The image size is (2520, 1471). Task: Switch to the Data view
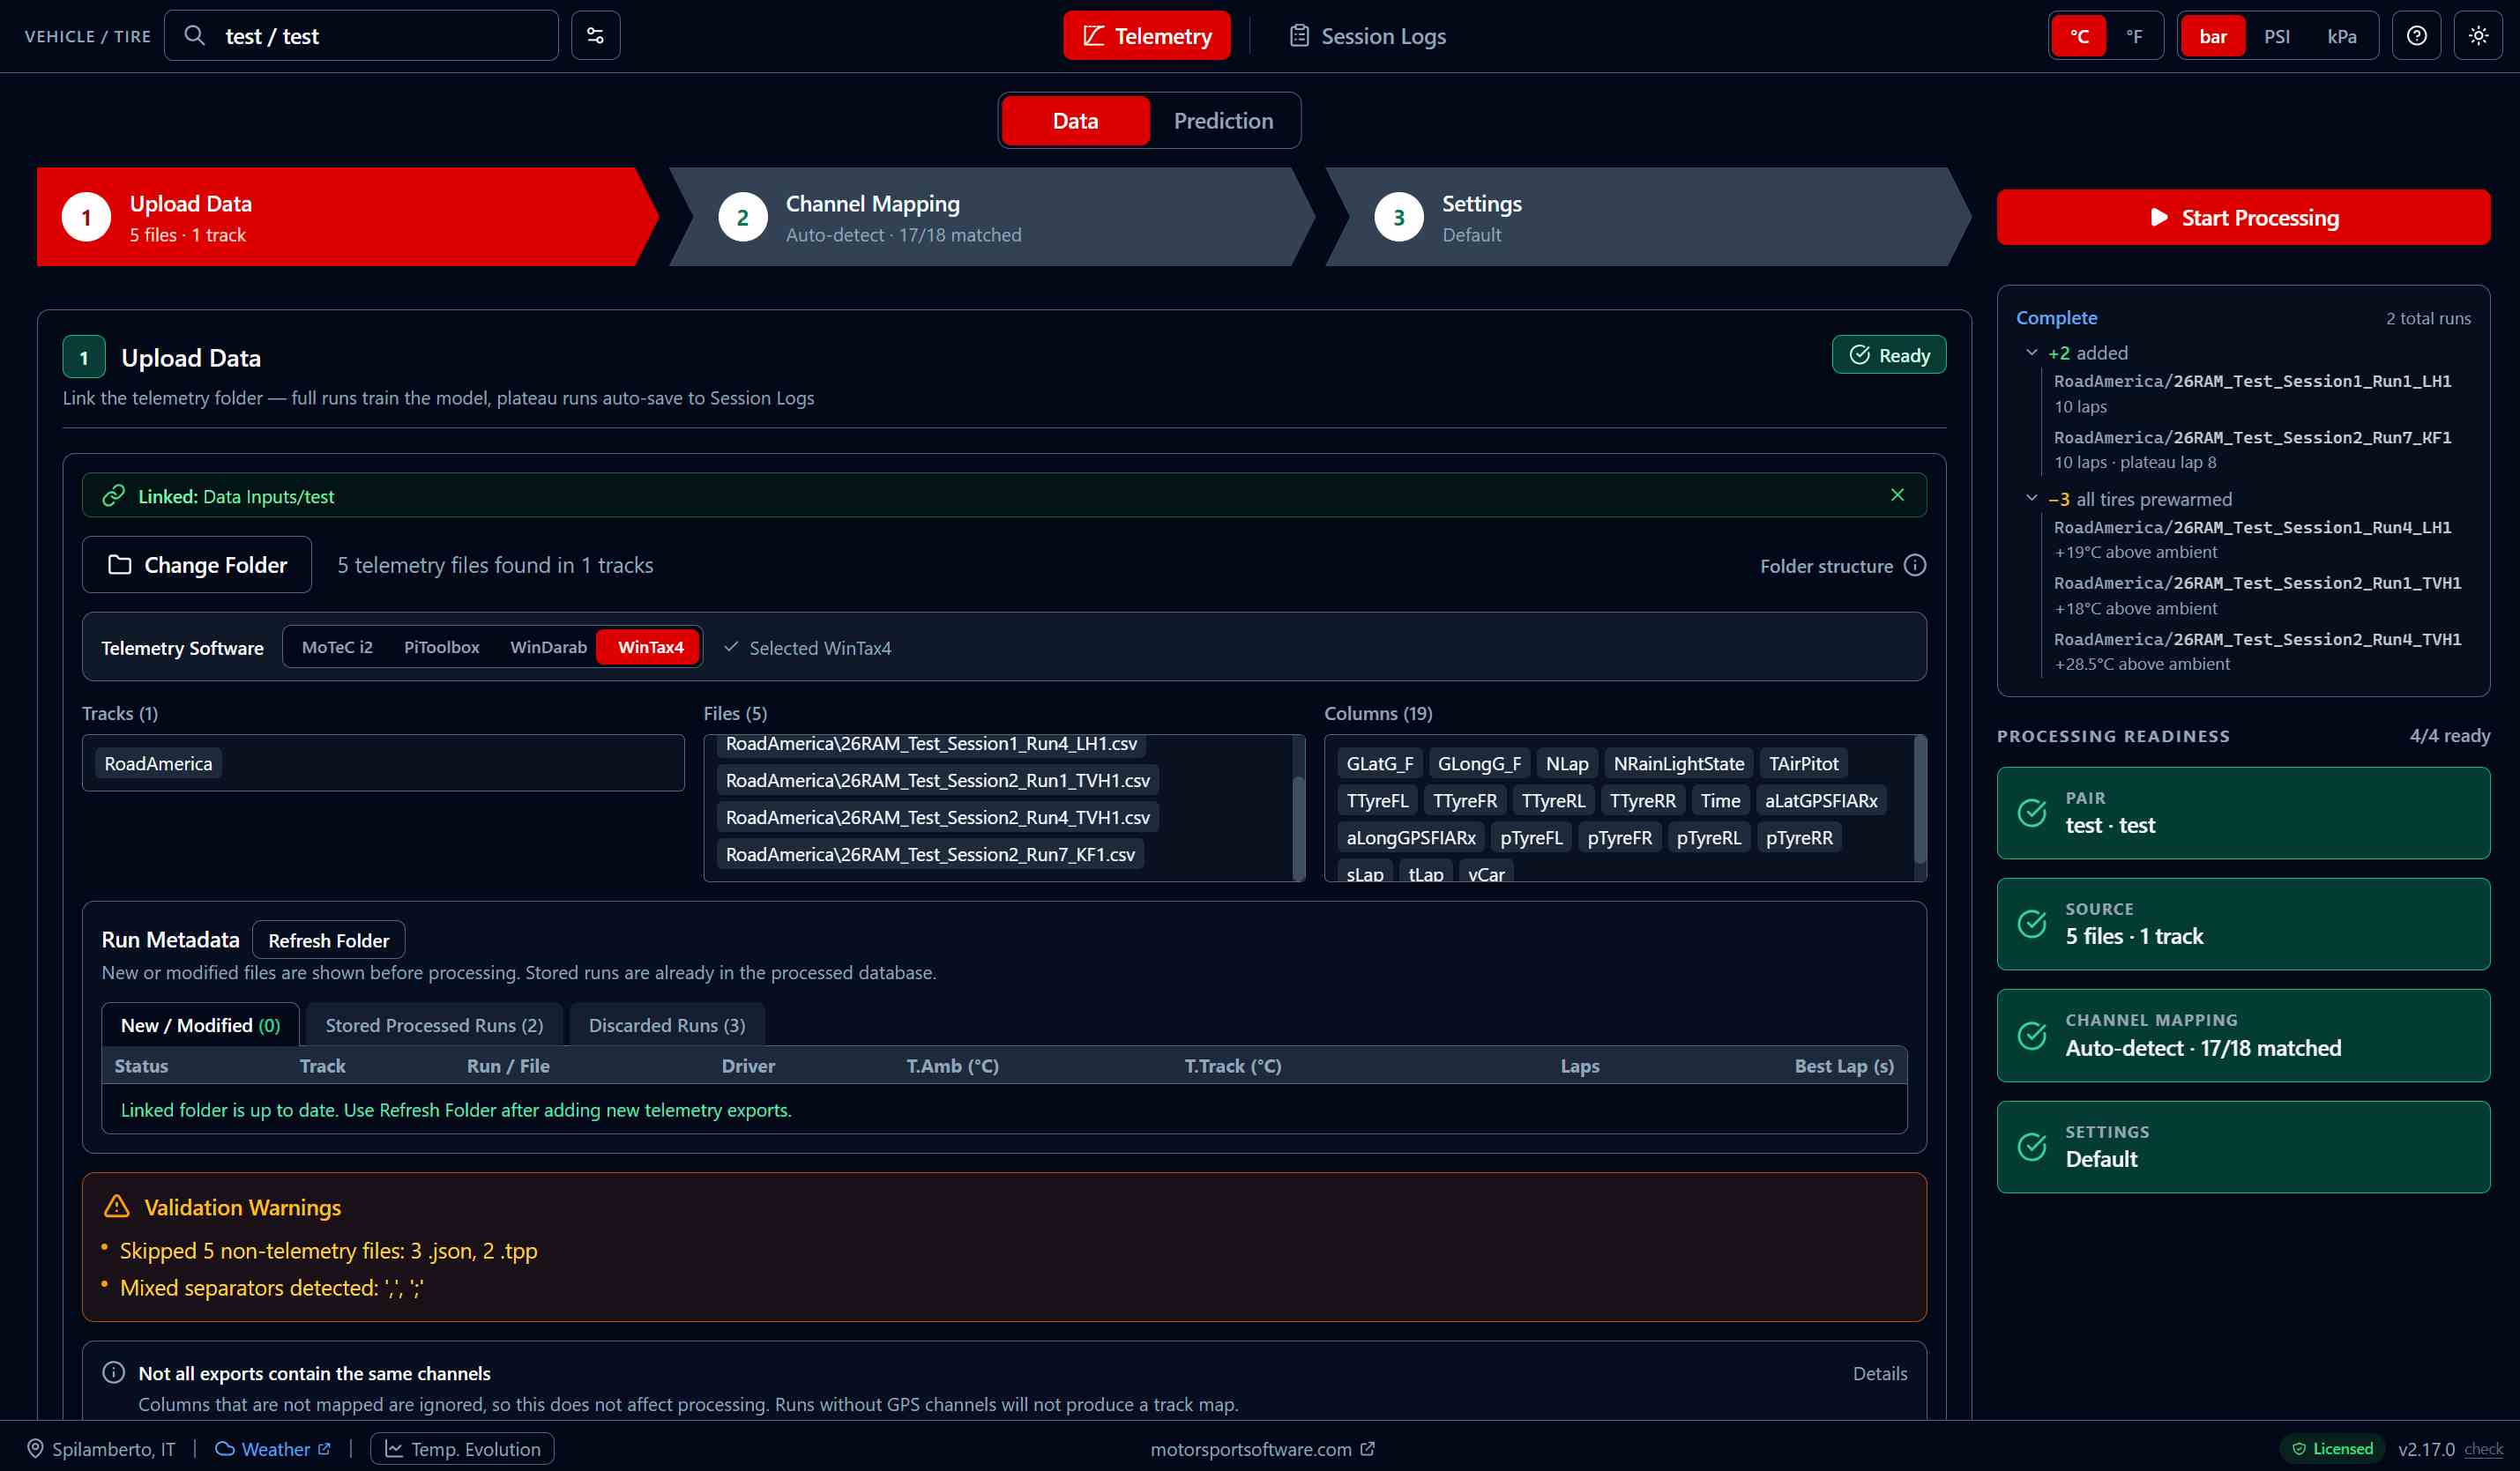[x=1075, y=121]
